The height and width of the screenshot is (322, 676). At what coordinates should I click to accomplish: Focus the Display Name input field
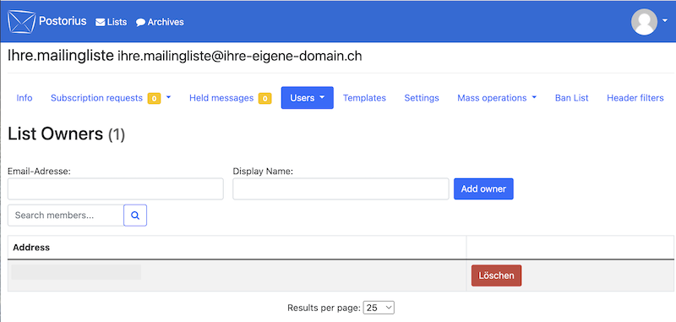pyautogui.click(x=341, y=188)
